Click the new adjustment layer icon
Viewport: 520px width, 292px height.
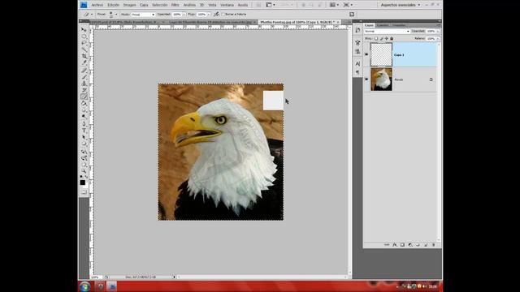coord(410,245)
